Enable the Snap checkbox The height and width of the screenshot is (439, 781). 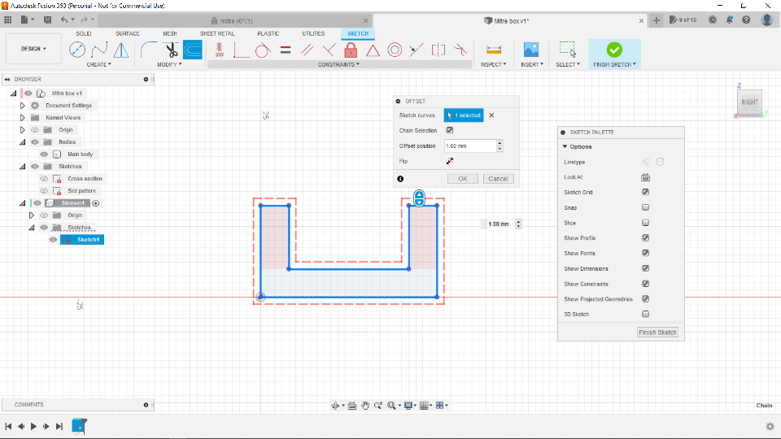pyautogui.click(x=645, y=207)
